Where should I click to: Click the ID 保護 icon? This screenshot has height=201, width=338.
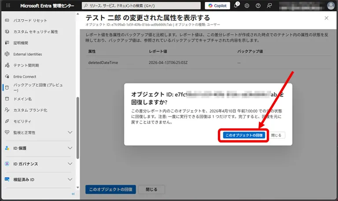click(7, 148)
